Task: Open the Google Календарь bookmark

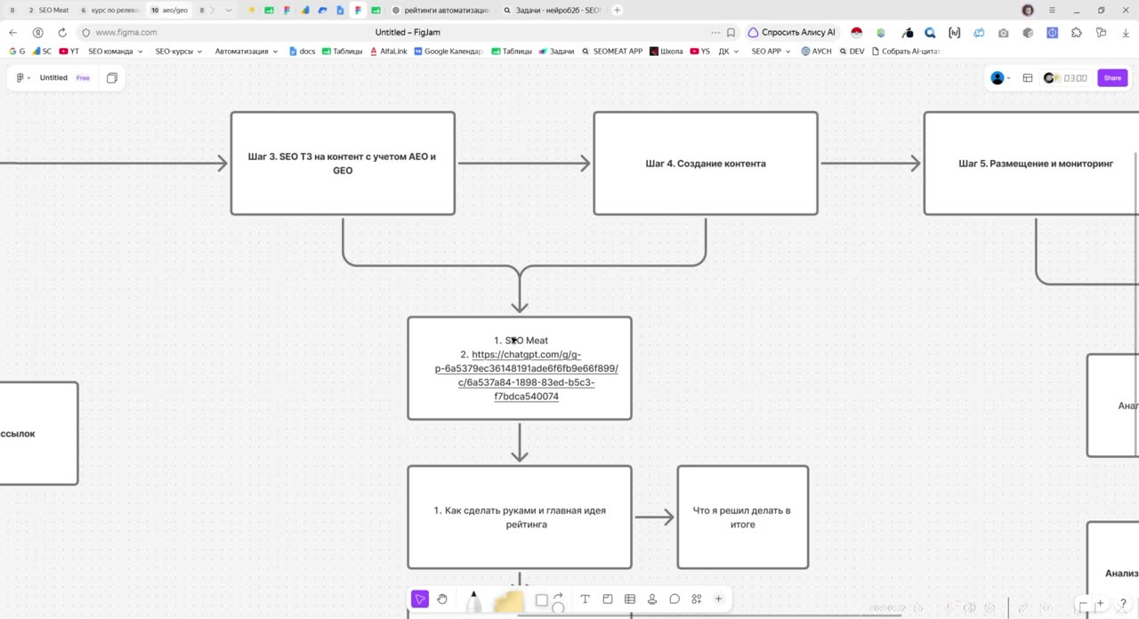Action: [x=448, y=52]
